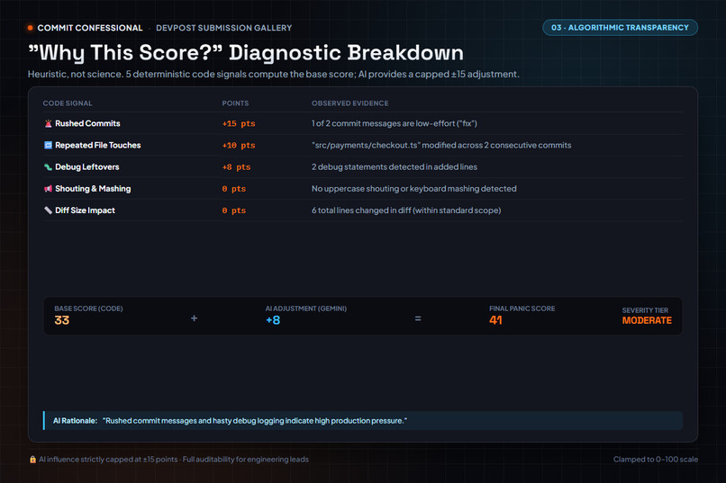
Task: Click the Diff Size Impact ruler icon
Action: pyautogui.click(x=48, y=210)
